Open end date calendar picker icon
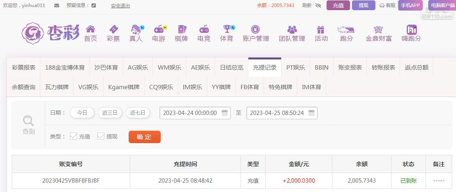 (311, 113)
